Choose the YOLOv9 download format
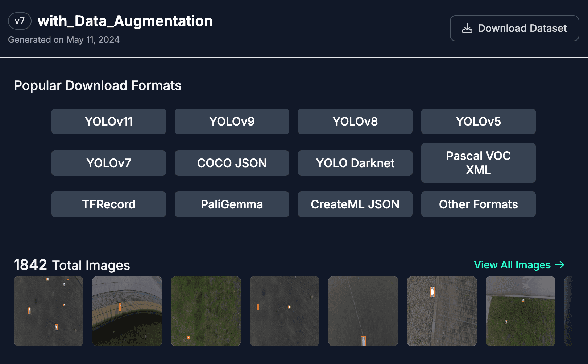588x364 pixels. 232,121
